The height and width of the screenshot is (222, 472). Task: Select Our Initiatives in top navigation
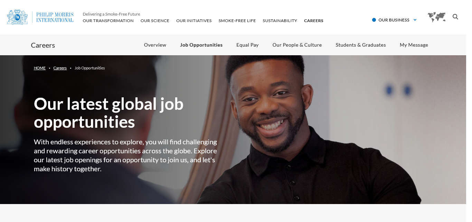point(194,21)
